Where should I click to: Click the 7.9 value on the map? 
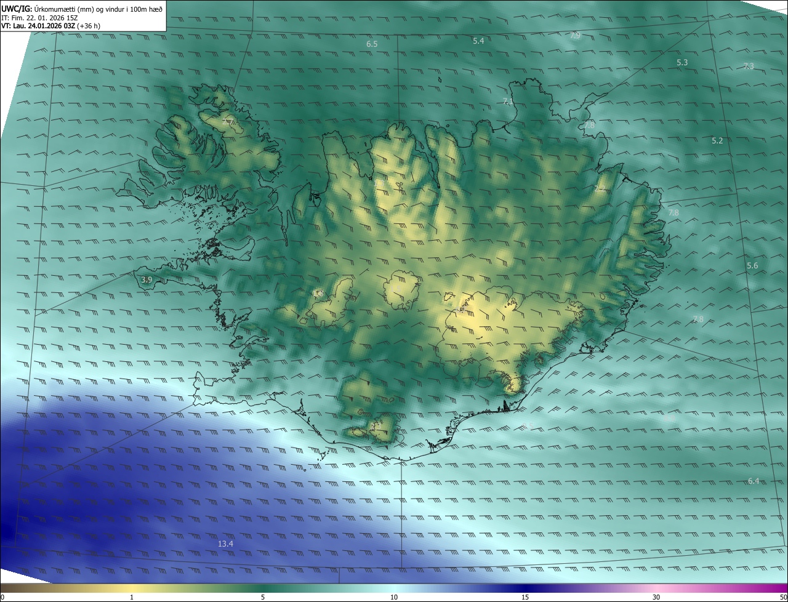pos(575,36)
